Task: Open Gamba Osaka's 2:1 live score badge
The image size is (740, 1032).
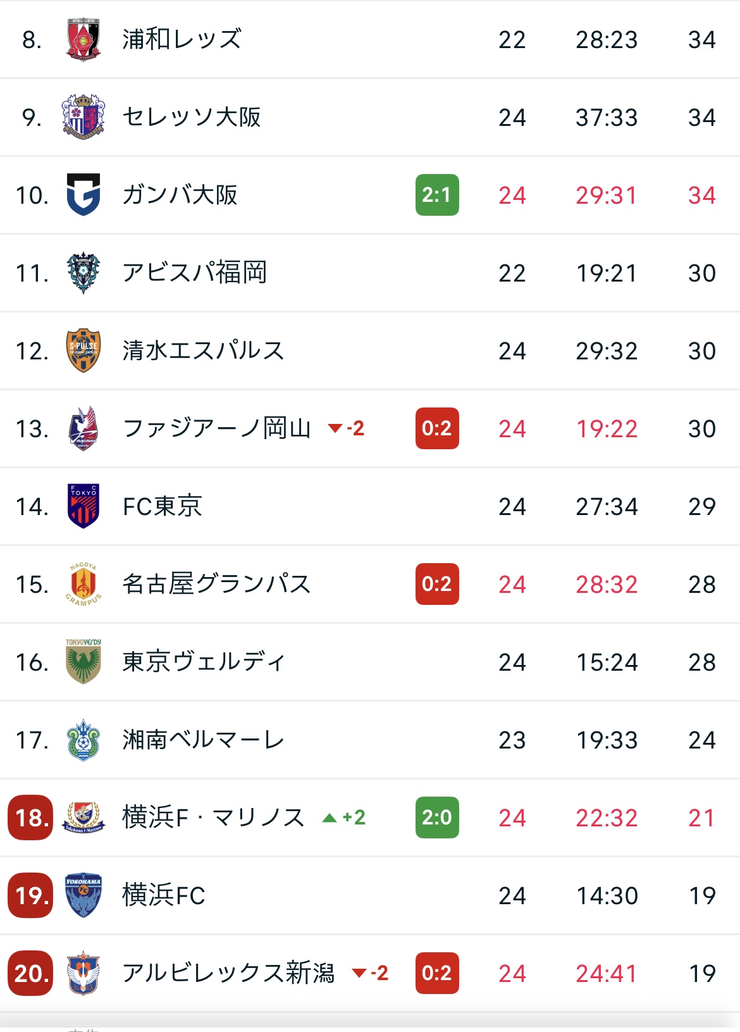Action: click(437, 195)
